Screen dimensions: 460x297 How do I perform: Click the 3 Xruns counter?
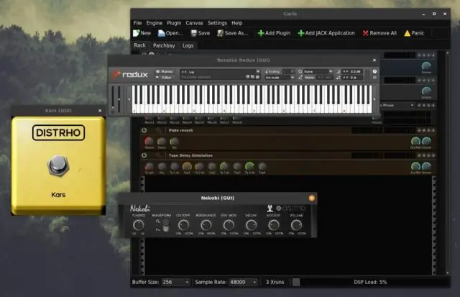[x=275, y=283]
